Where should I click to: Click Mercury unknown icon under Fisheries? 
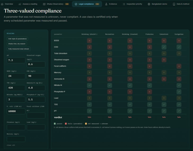click(150, 72)
